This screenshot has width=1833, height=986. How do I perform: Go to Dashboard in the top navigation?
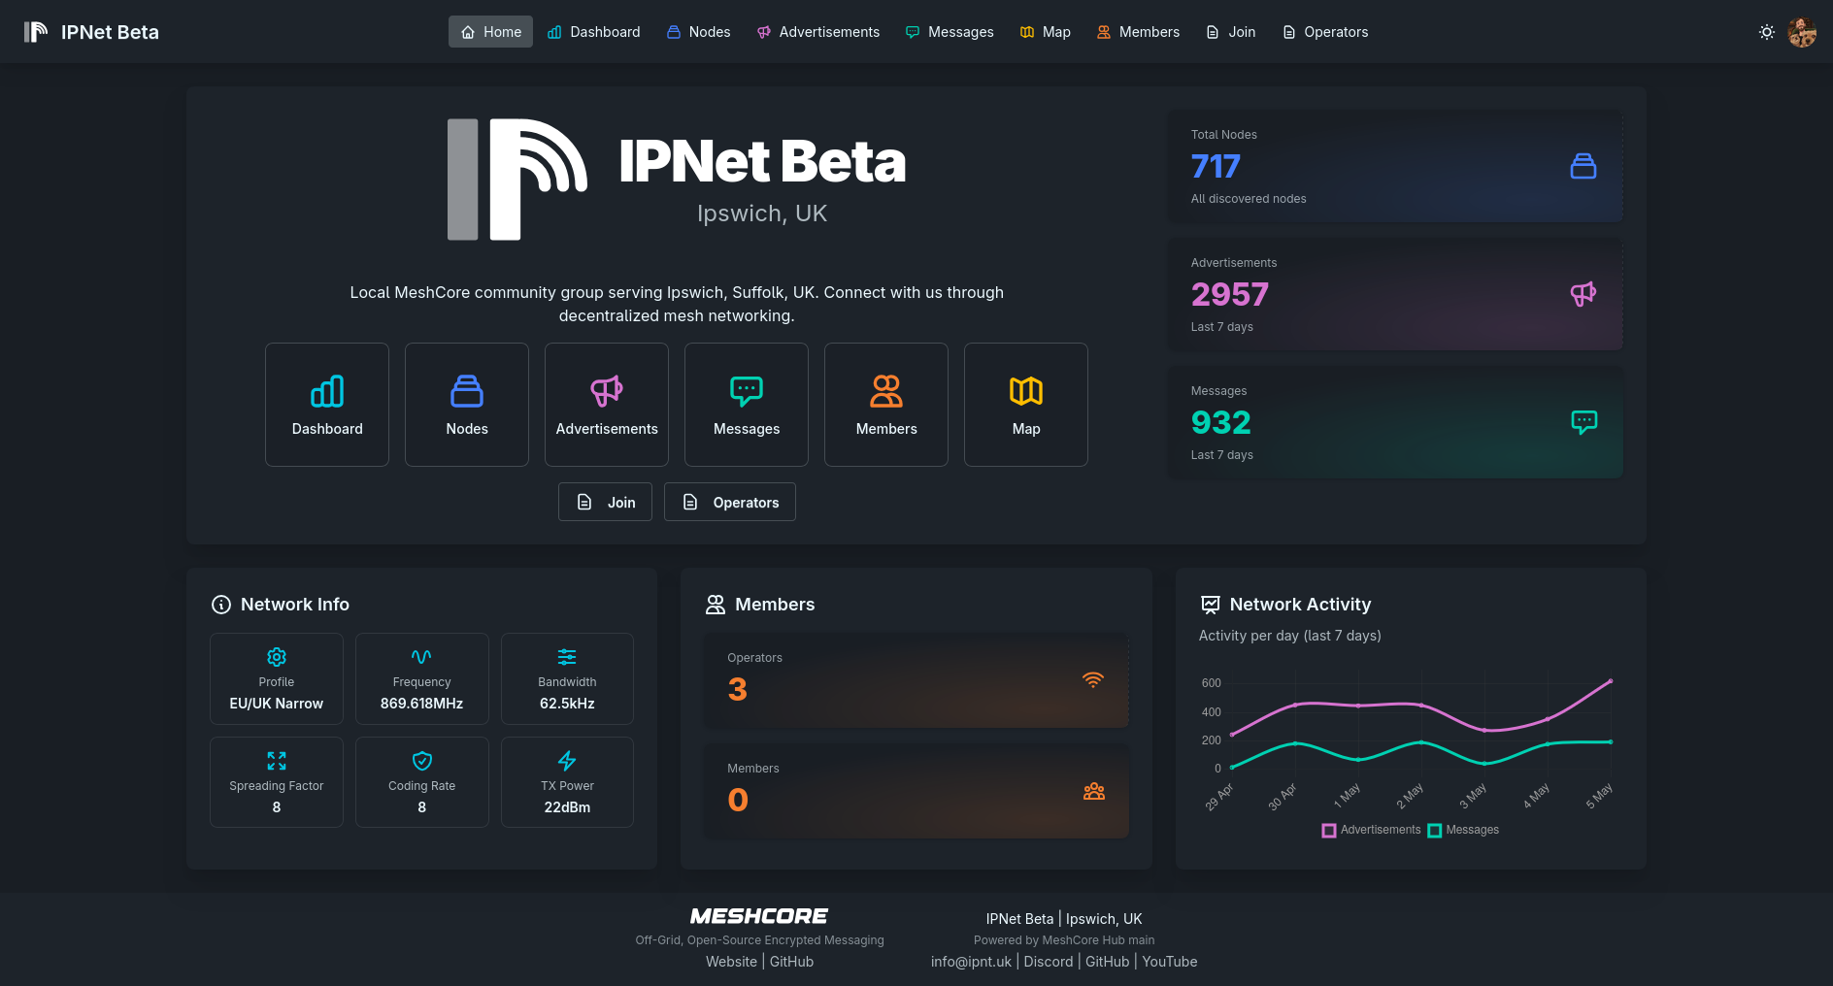(594, 32)
